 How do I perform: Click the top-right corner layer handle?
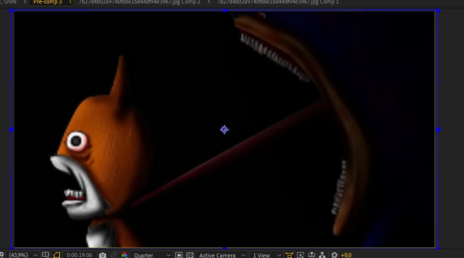[438, 10]
